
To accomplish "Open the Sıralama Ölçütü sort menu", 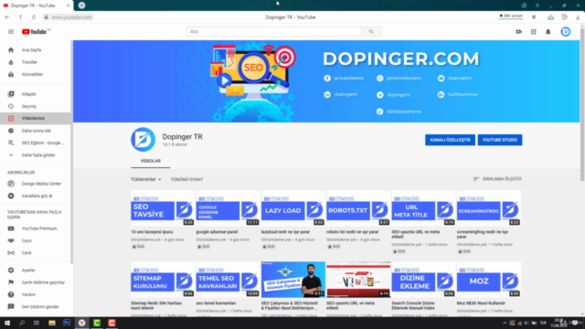I will pos(497,179).
